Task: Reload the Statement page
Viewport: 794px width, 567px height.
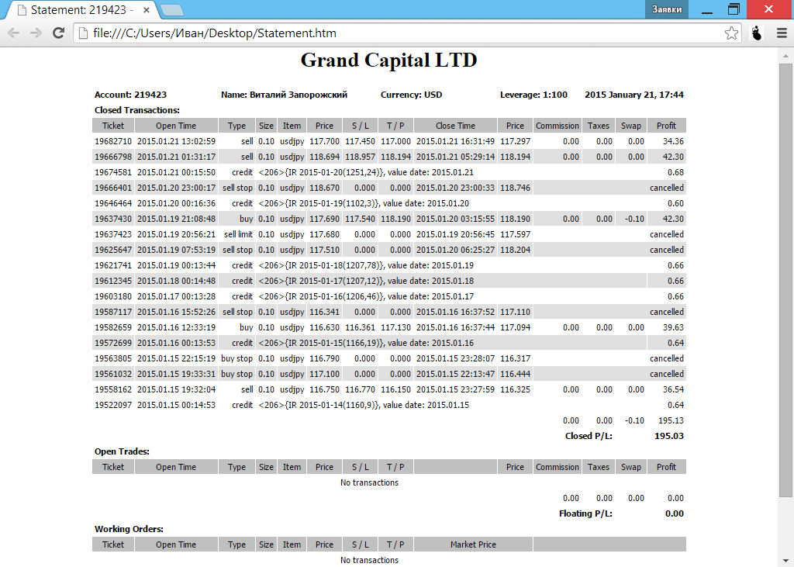Action: point(59,33)
